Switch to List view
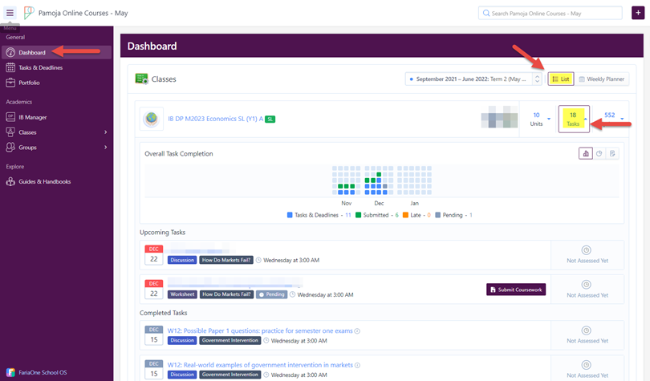Image resolution: width=650 pixels, height=381 pixels. (x=561, y=79)
